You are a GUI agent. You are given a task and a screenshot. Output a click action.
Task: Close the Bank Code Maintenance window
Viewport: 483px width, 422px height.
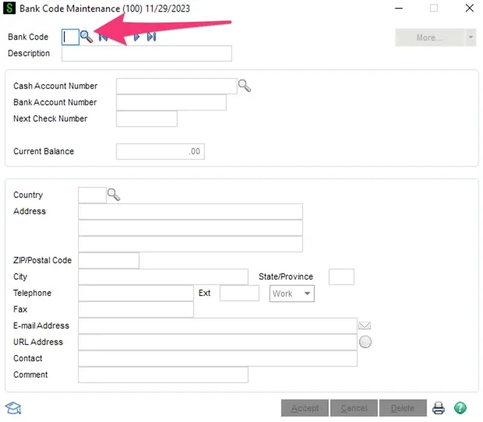click(470, 8)
